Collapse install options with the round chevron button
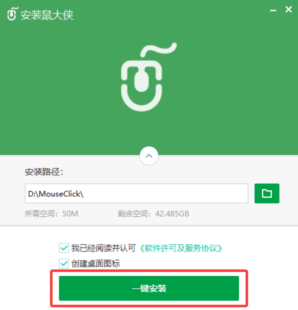Viewport: 298px width, 310px height. coord(149,156)
